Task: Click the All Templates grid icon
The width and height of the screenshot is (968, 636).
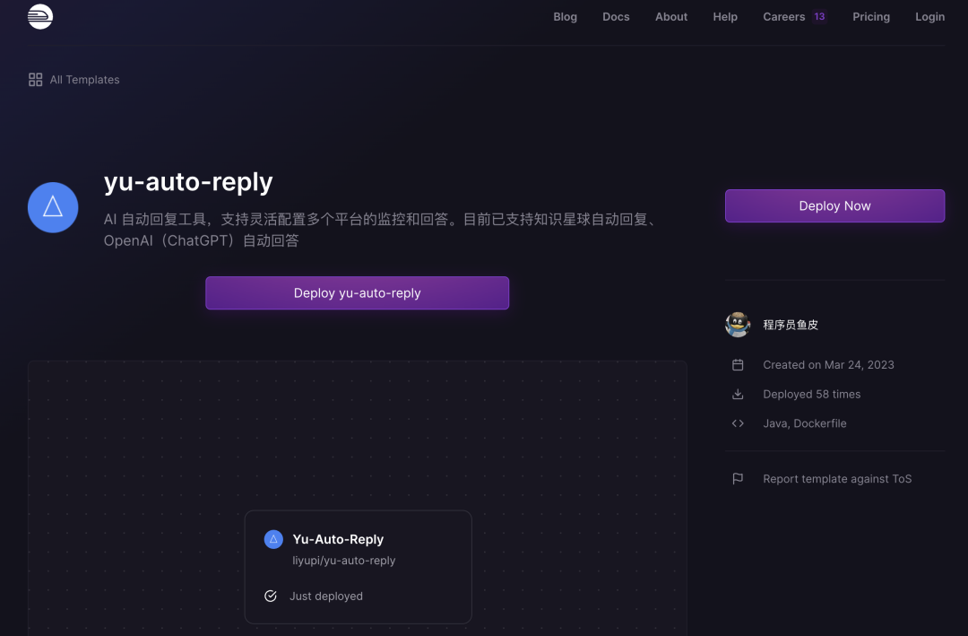Action: click(x=36, y=80)
